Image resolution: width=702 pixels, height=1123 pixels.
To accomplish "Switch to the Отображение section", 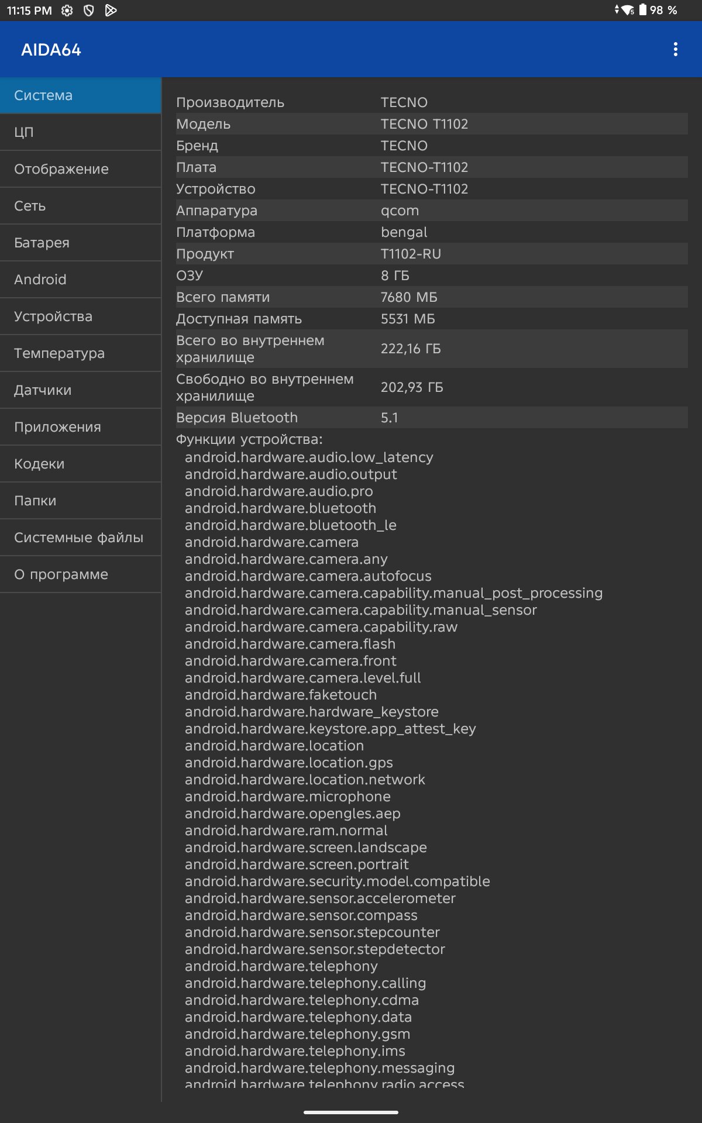I will pos(81,169).
